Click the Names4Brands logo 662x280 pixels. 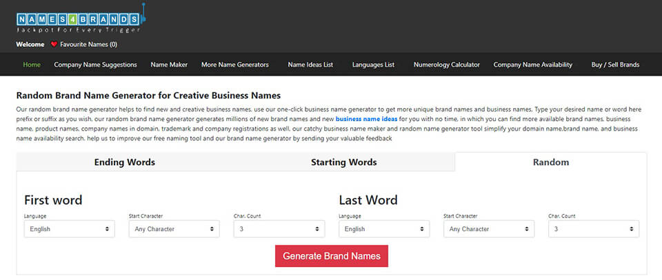point(81,19)
